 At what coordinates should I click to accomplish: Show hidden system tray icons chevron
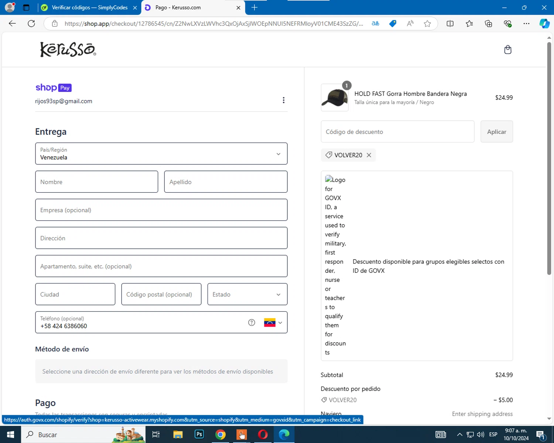pyautogui.click(x=459, y=435)
